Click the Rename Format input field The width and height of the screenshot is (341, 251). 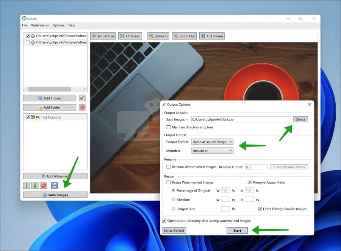tap(256, 167)
